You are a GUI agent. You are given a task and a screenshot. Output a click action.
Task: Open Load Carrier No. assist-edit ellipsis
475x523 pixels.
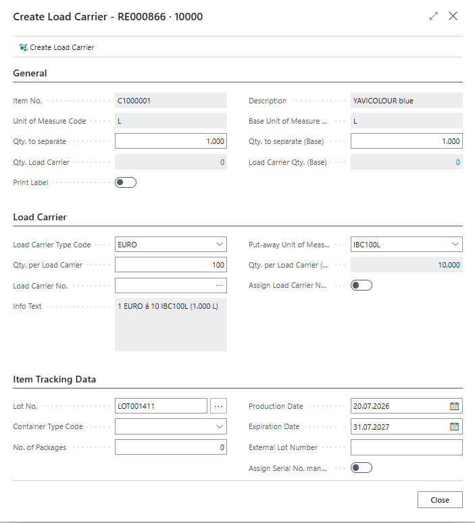220,286
